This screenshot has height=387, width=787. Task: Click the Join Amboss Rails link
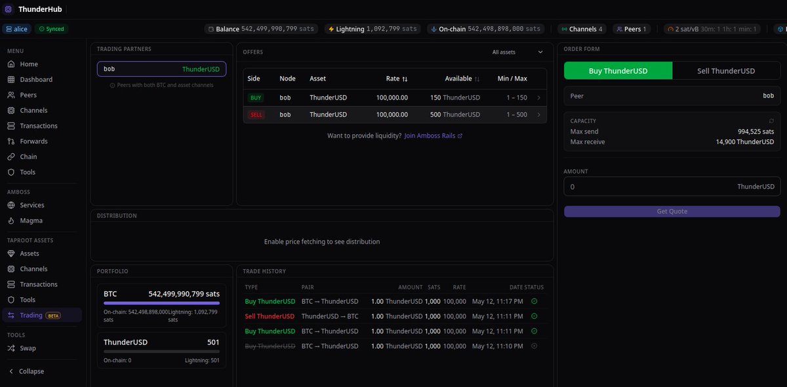[434, 136]
